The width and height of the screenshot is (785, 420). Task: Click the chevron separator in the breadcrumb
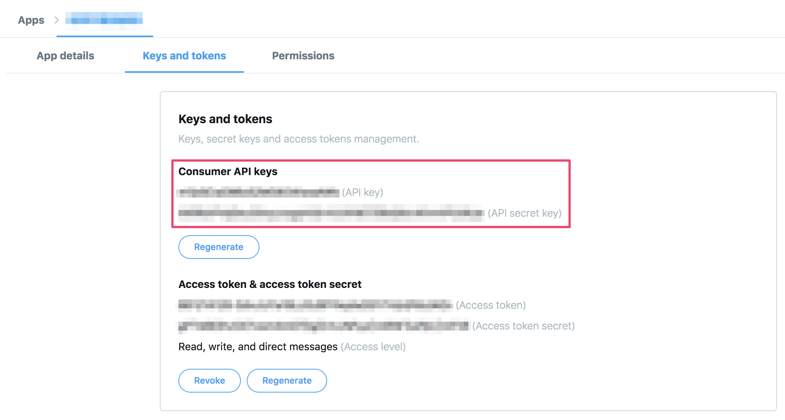(56, 20)
